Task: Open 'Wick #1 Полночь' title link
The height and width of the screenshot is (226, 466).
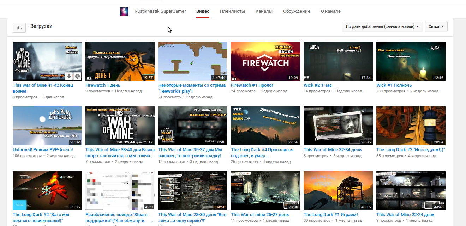Action: 394,85
